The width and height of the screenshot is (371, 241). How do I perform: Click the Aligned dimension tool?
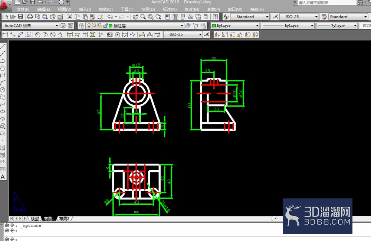point(13,35)
